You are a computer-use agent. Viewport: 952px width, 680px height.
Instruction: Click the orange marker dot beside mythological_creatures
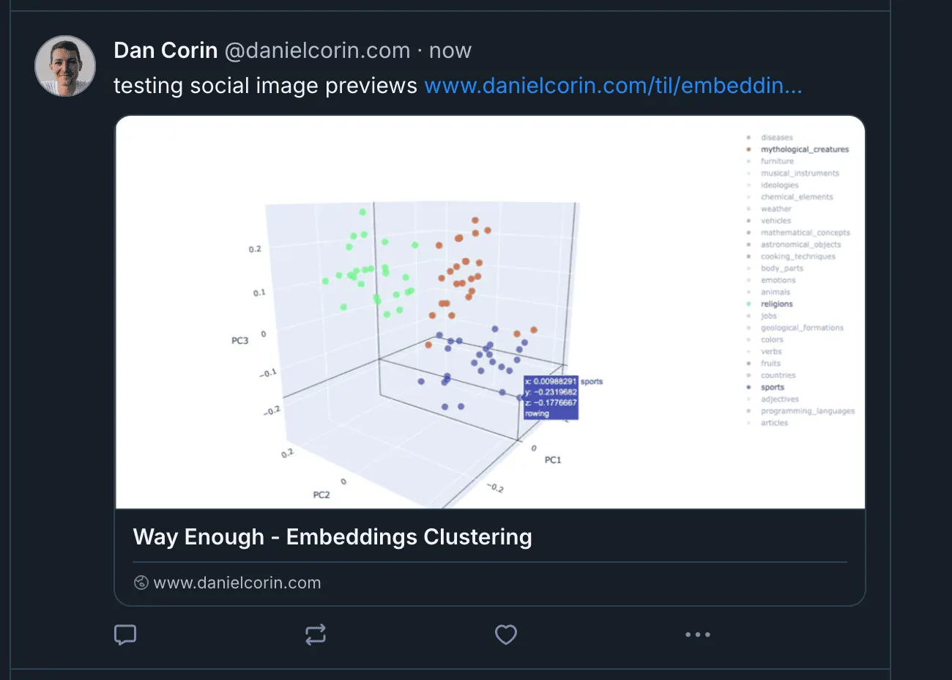[x=748, y=149]
